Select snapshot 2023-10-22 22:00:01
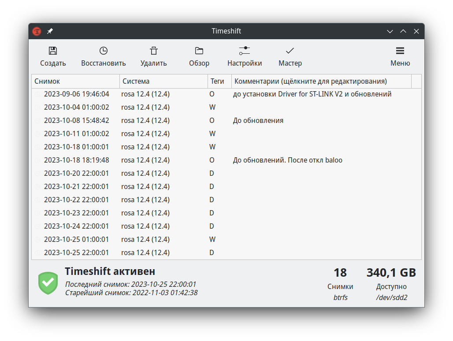The image size is (453, 341). tap(226, 200)
